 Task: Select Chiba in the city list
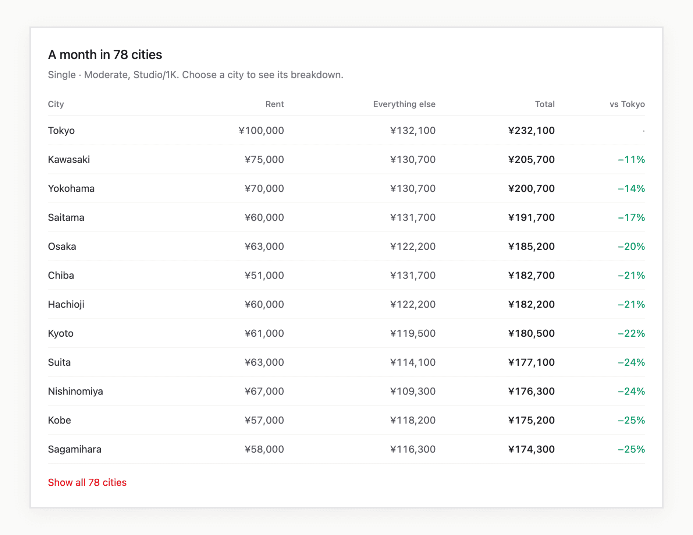(346, 276)
